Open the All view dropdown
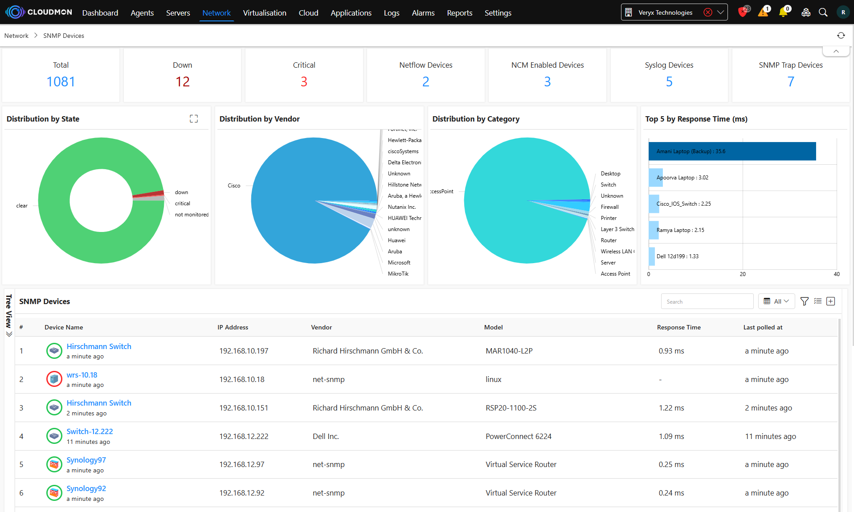The height and width of the screenshot is (512, 854). click(776, 301)
